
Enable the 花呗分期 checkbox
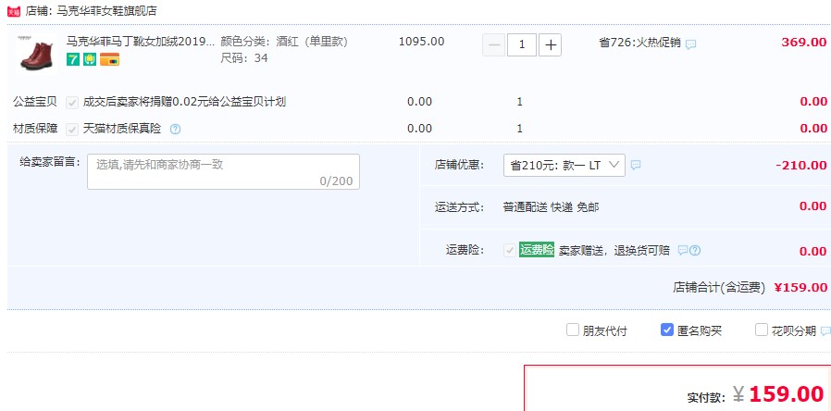(x=761, y=330)
